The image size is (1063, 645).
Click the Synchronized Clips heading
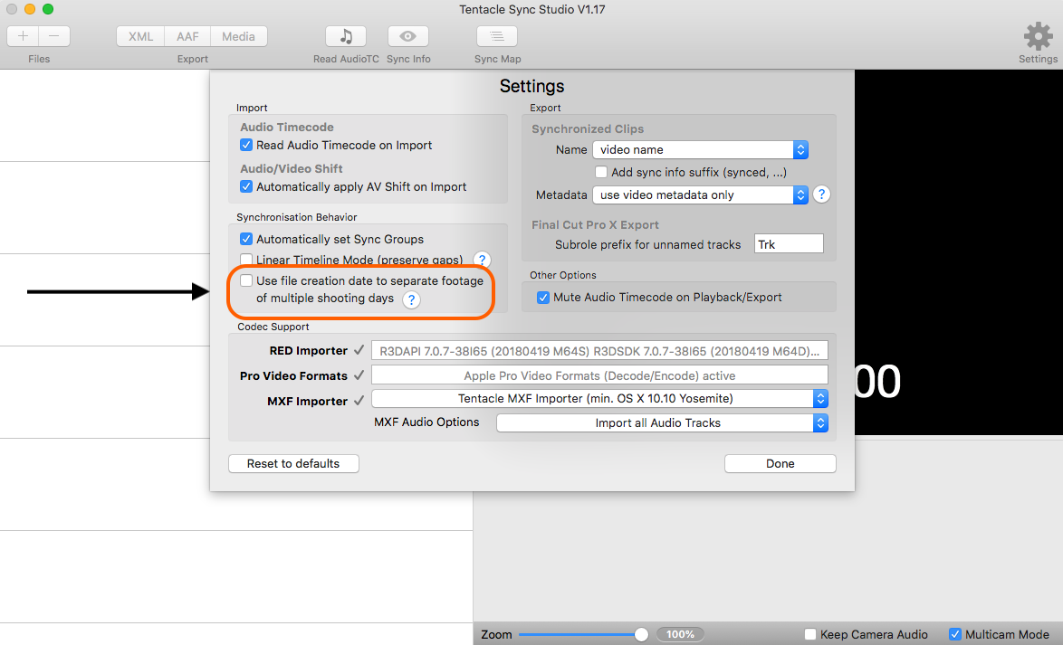coord(588,128)
